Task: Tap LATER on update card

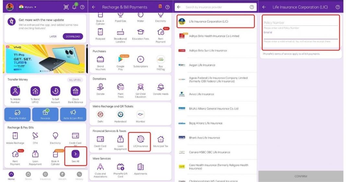Action: [53, 36]
